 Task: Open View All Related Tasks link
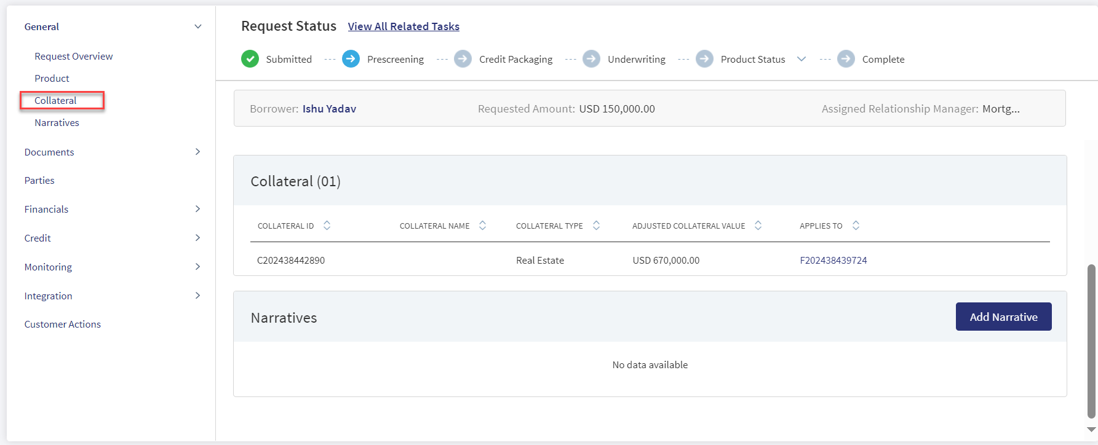click(x=404, y=26)
